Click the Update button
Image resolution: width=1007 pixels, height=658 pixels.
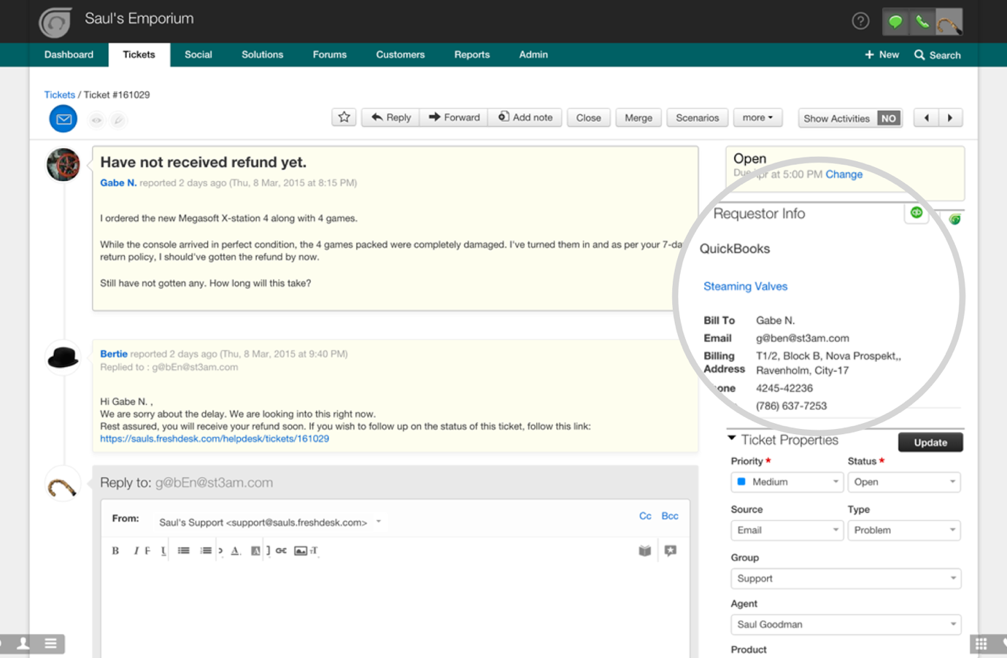[x=930, y=443]
